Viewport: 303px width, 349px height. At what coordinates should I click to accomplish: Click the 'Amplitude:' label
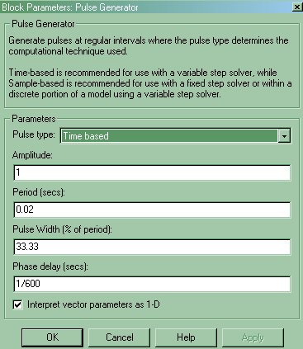(x=32, y=155)
